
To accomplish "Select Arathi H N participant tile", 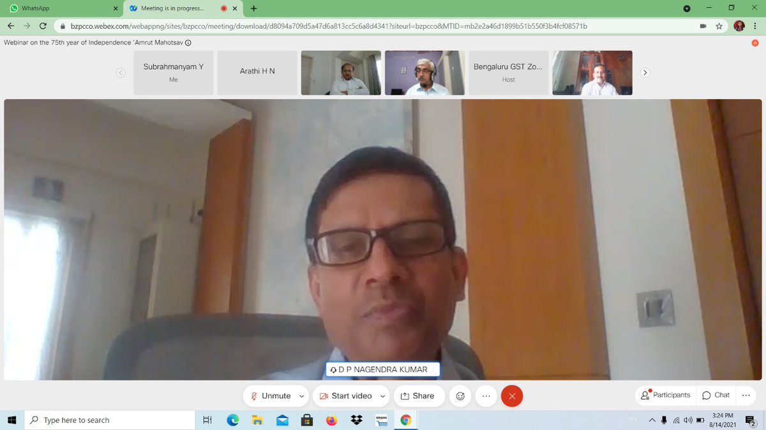I will [x=257, y=73].
